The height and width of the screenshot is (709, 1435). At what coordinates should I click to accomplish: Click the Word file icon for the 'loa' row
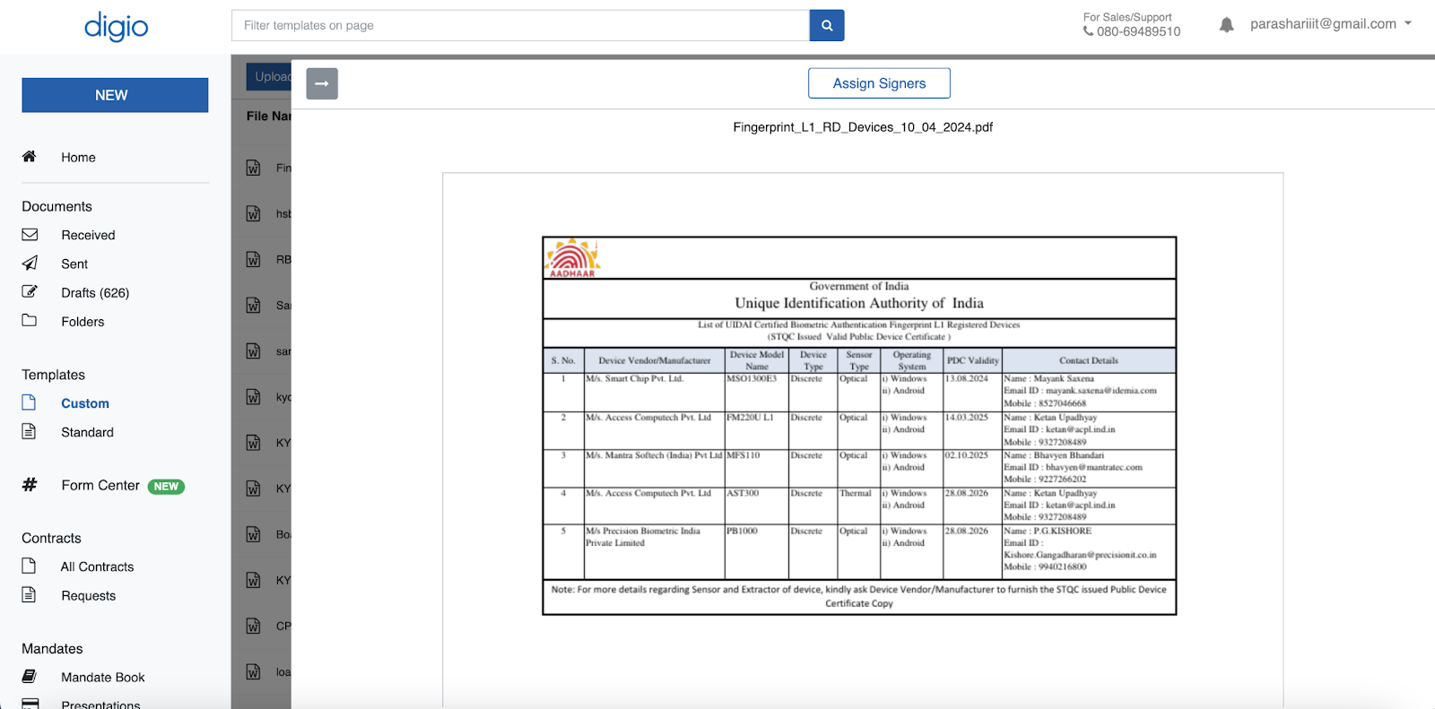[254, 672]
